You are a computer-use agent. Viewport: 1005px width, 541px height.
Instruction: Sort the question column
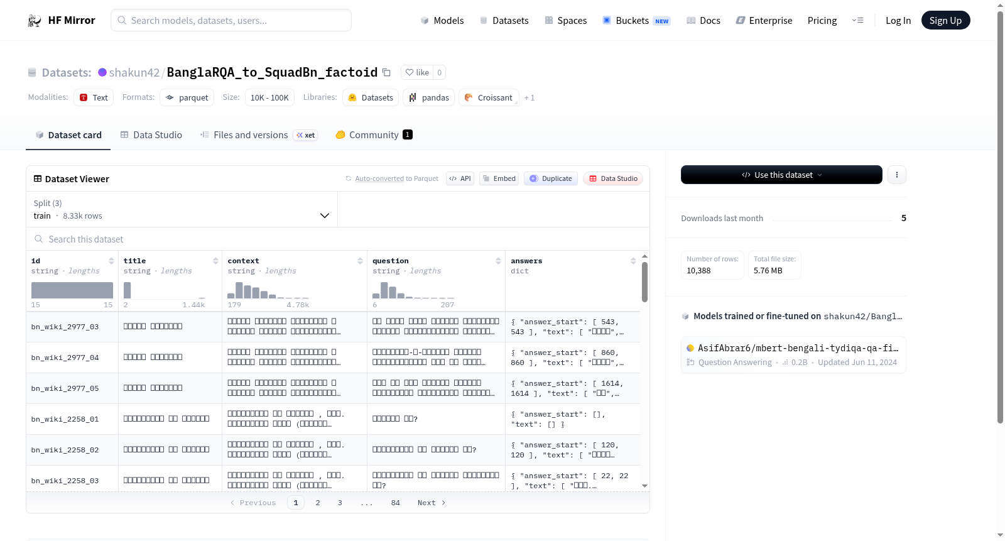tap(498, 261)
